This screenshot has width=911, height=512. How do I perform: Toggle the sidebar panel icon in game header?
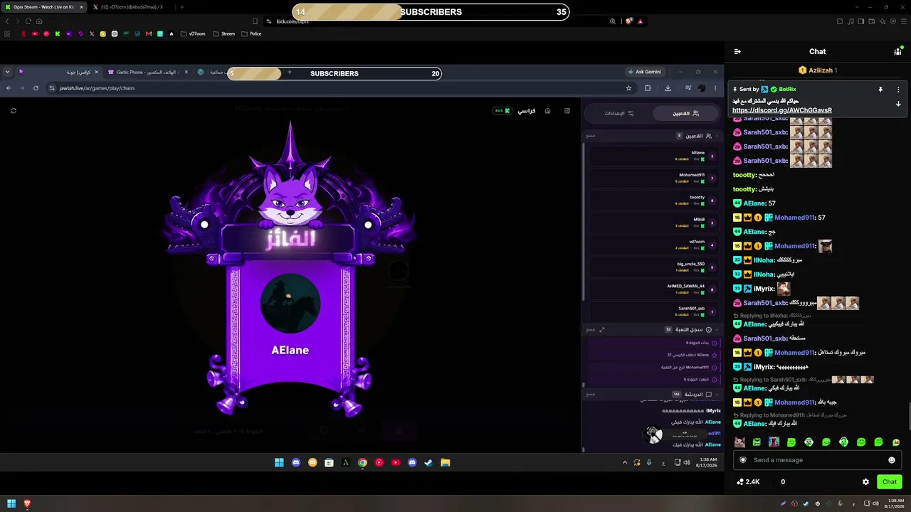[567, 111]
